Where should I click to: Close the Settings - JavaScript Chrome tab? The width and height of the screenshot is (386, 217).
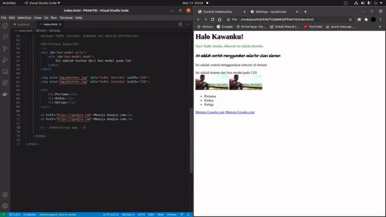(297, 11)
